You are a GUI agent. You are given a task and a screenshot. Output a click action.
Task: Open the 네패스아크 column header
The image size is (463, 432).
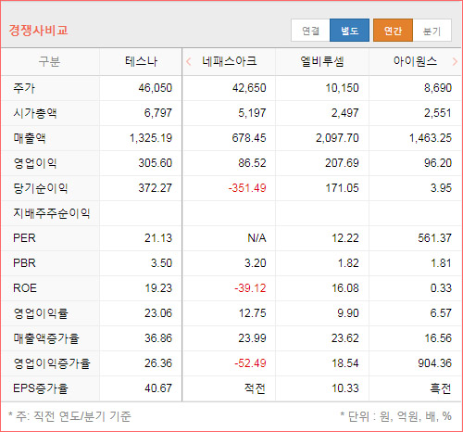click(x=230, y=61)
